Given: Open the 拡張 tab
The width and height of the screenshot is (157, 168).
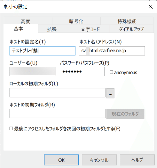Looking at the screenshot, I should (x=54, y=29).
